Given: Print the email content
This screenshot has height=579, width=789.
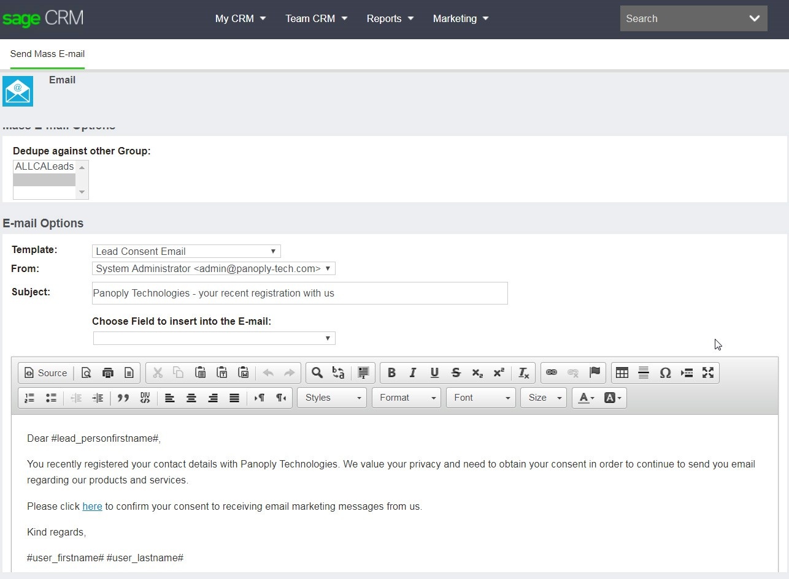Looking at the screenshot, I should coord(108,373).
